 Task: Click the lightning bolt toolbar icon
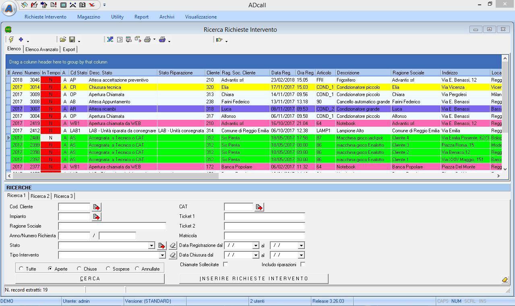[x=11, y=40]
